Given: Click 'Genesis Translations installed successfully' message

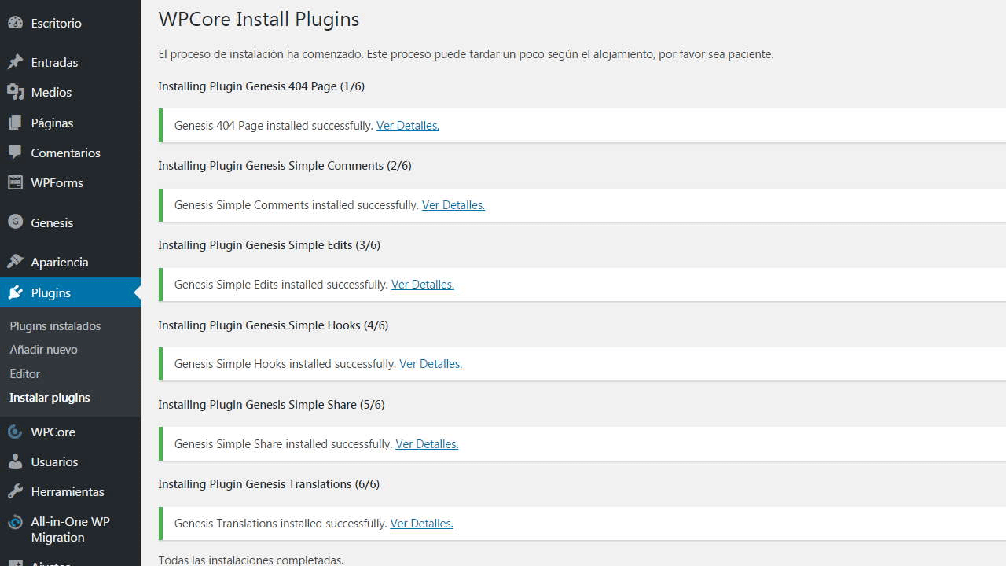Looking at the screenshot, I should click(281, 524).
